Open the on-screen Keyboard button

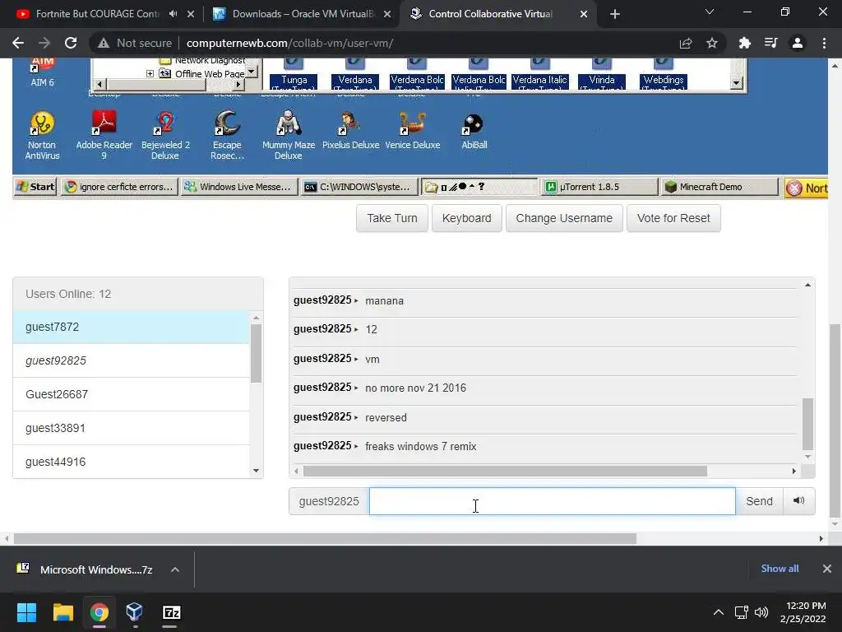pyautogui.click(x=467, y=218)
